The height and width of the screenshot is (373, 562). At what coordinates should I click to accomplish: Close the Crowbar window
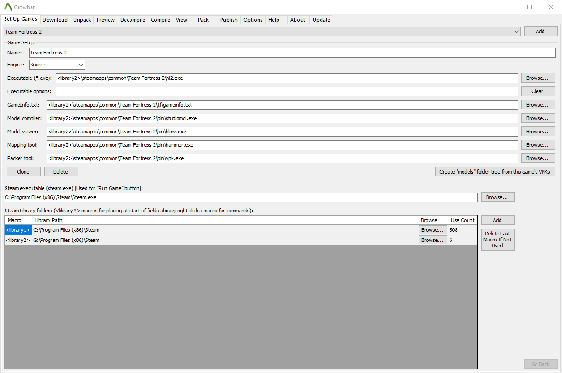click(x=550, y=7)
